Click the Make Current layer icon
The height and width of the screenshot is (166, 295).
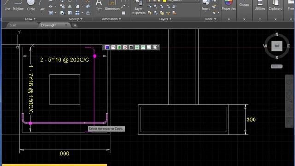pos(174,6)
